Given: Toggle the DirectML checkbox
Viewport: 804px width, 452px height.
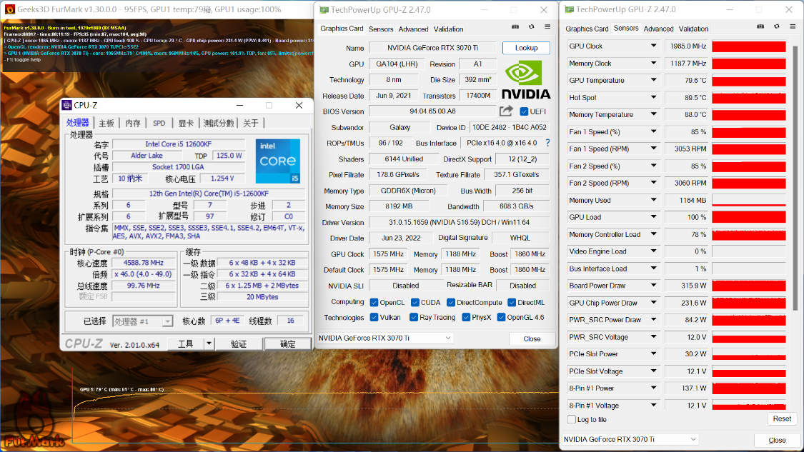Looking at the screenshot, I should coord(511,302).
